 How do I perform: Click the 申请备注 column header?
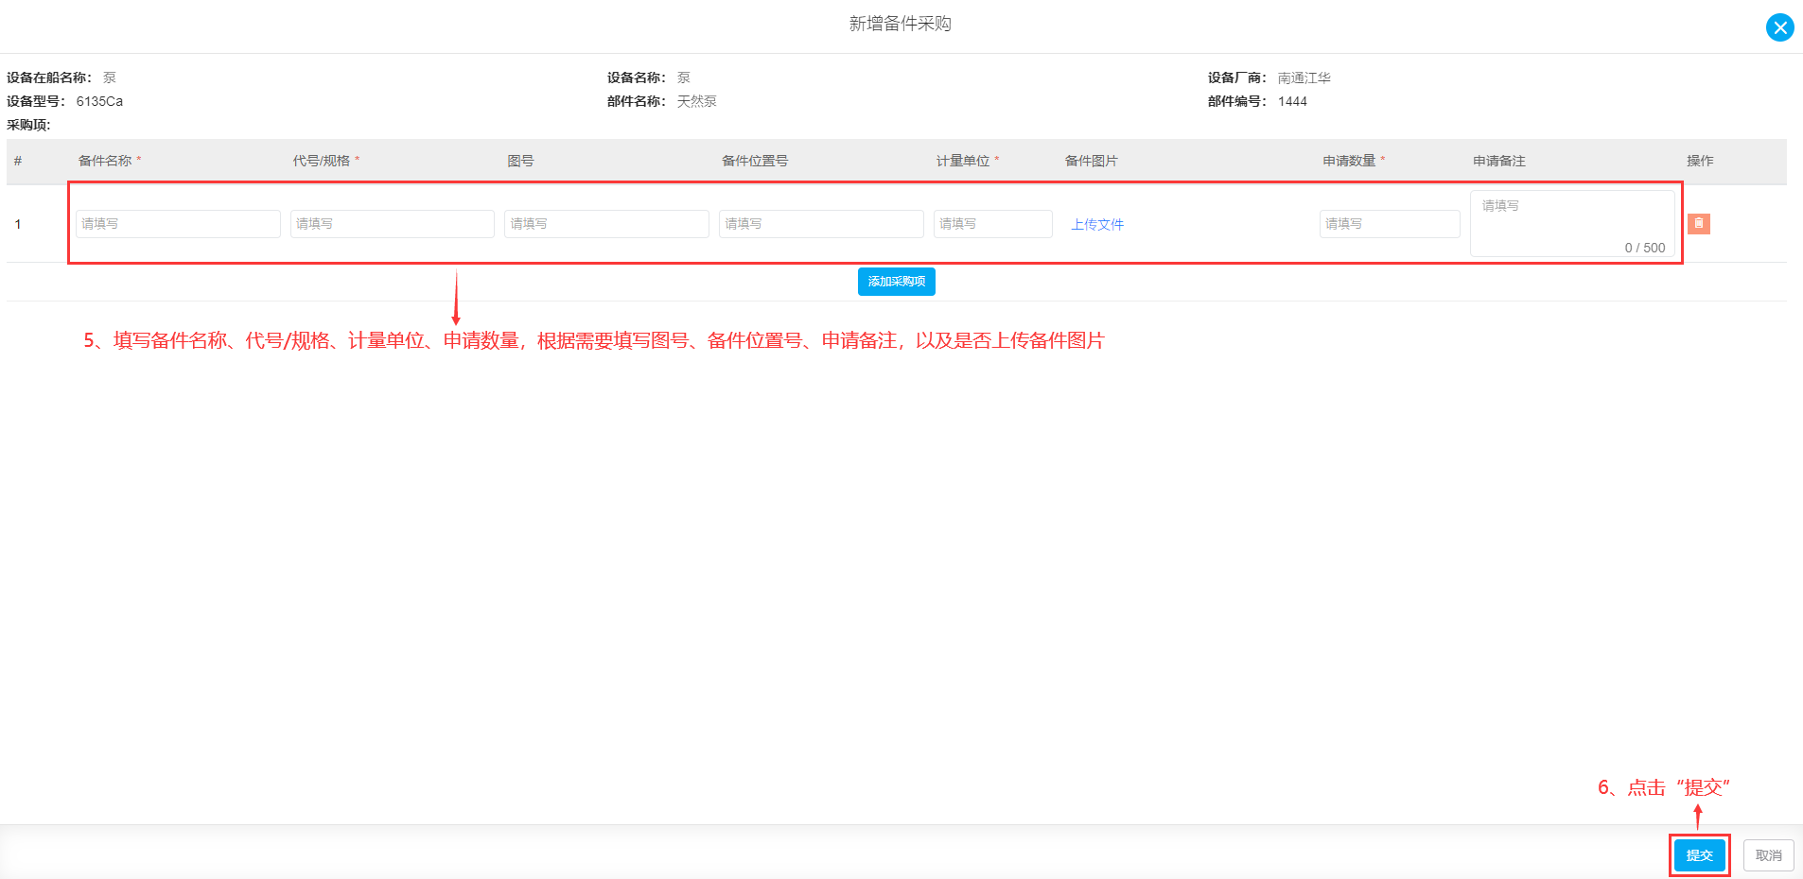pos(1499,161)
